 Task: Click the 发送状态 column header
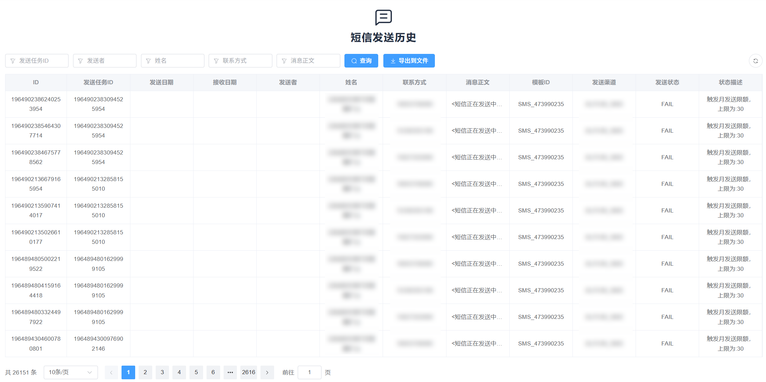(667, 82)
